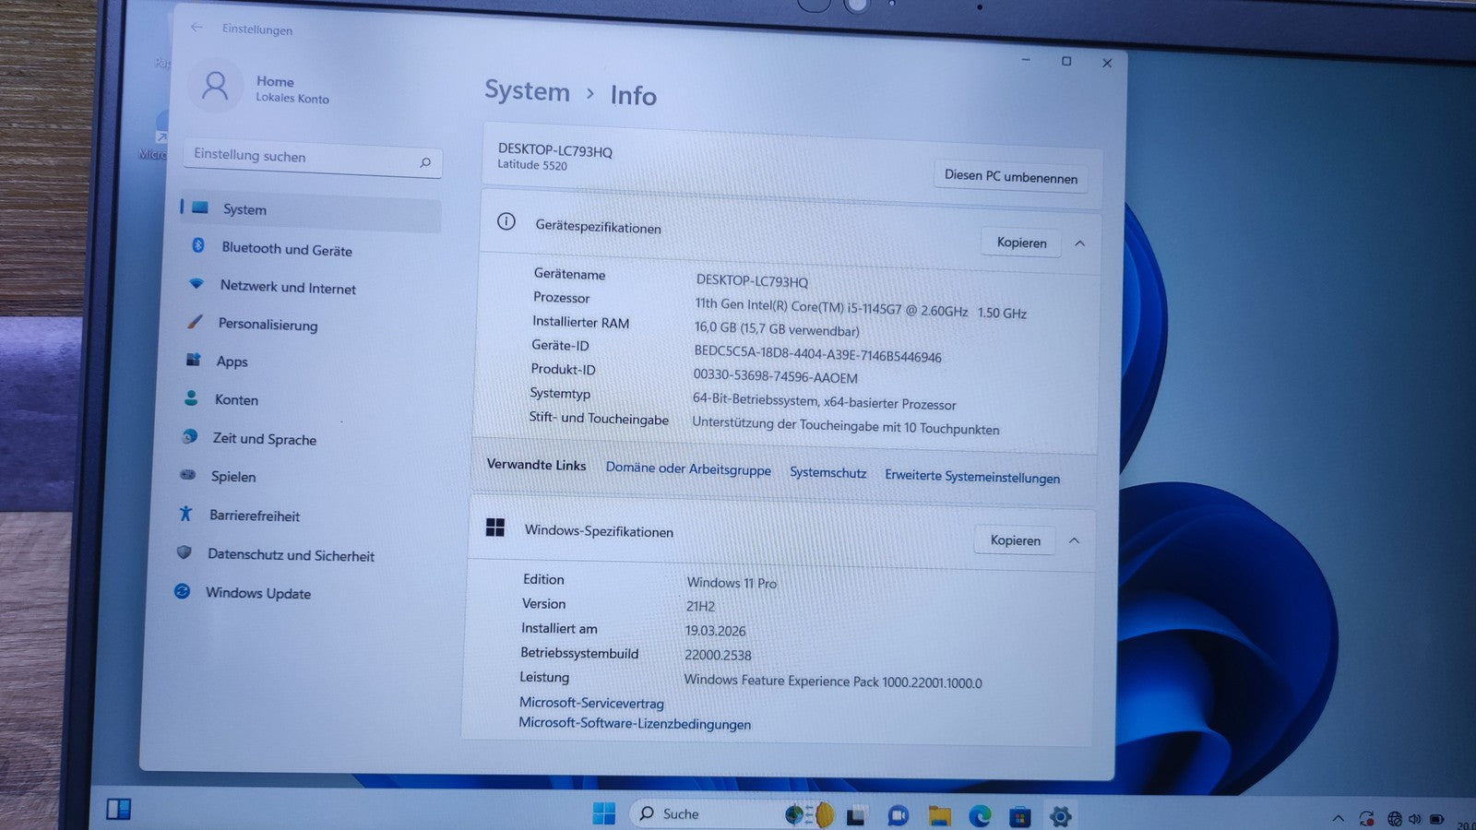
Task: Click the Geräte-ID value text
Action: tap(817, 355)
